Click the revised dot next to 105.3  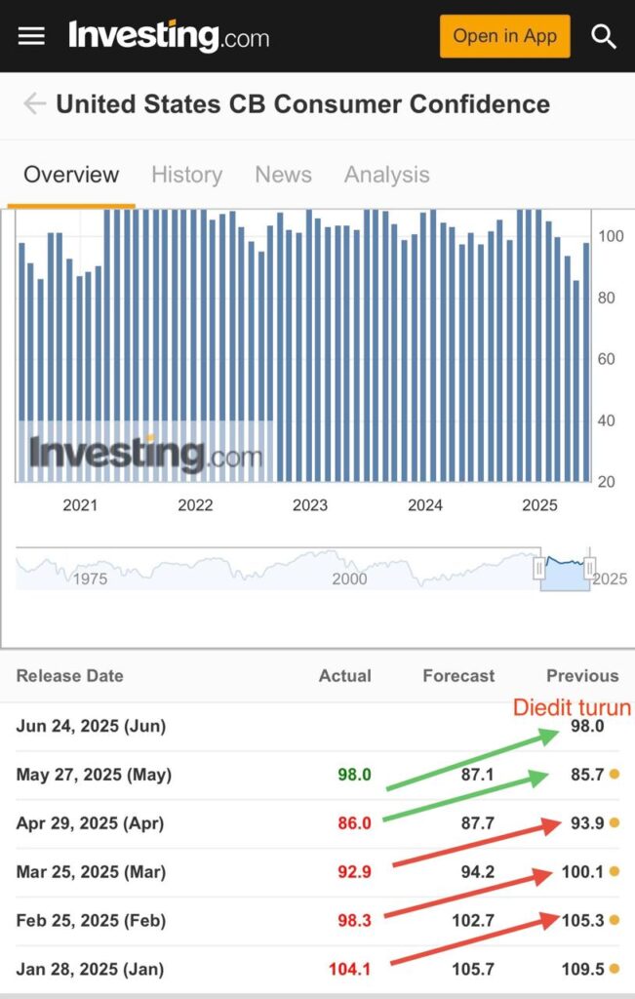[x=614, y=919]
